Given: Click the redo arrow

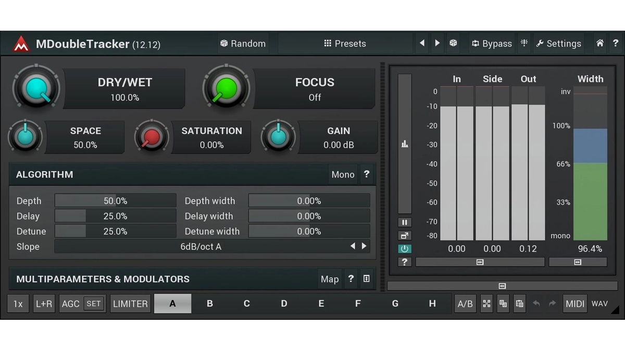Looking at the screenshot, I should coord(552,304).
